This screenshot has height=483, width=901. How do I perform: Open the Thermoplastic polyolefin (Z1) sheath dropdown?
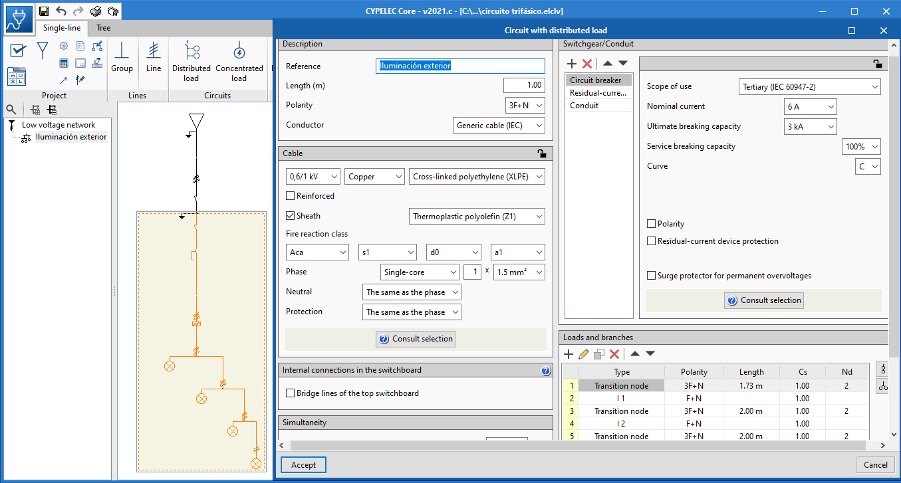[x=477, y=217]
